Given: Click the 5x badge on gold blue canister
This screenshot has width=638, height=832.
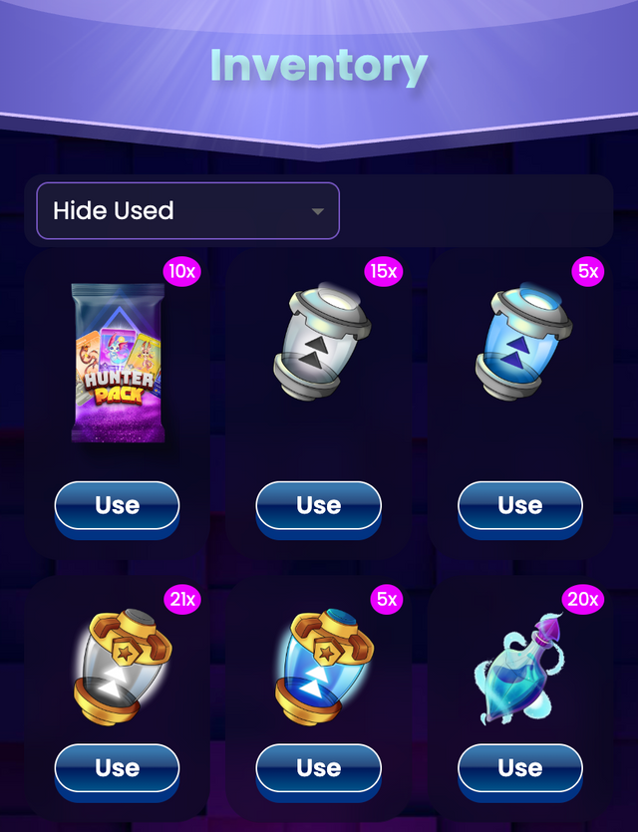Looking at the screenshot, I should [x=387, y=600].
